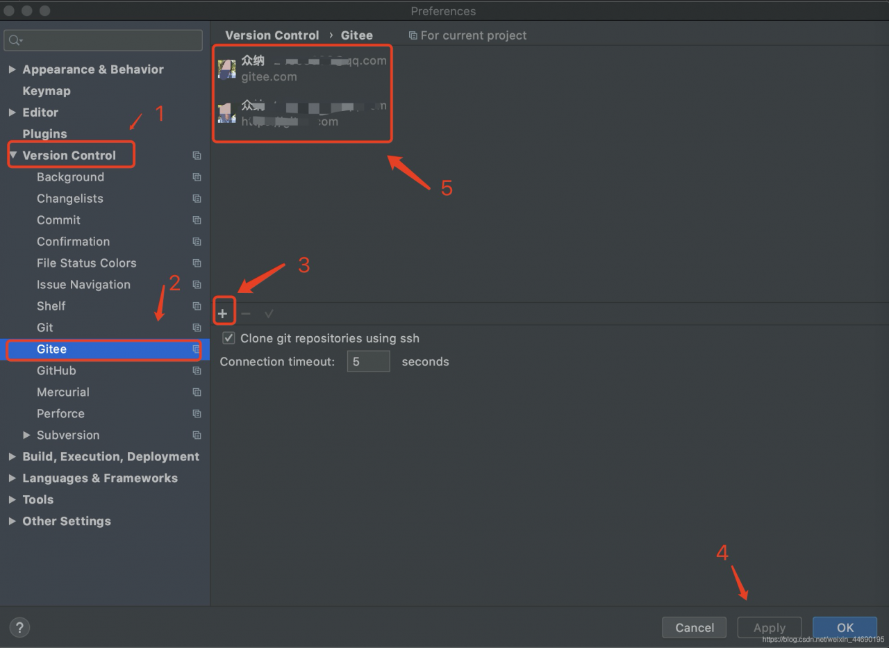Viewport: 889px width, 648px height.
Task: Click project-level icon next to Issue Navigation
Action: (x=197, y=285)
